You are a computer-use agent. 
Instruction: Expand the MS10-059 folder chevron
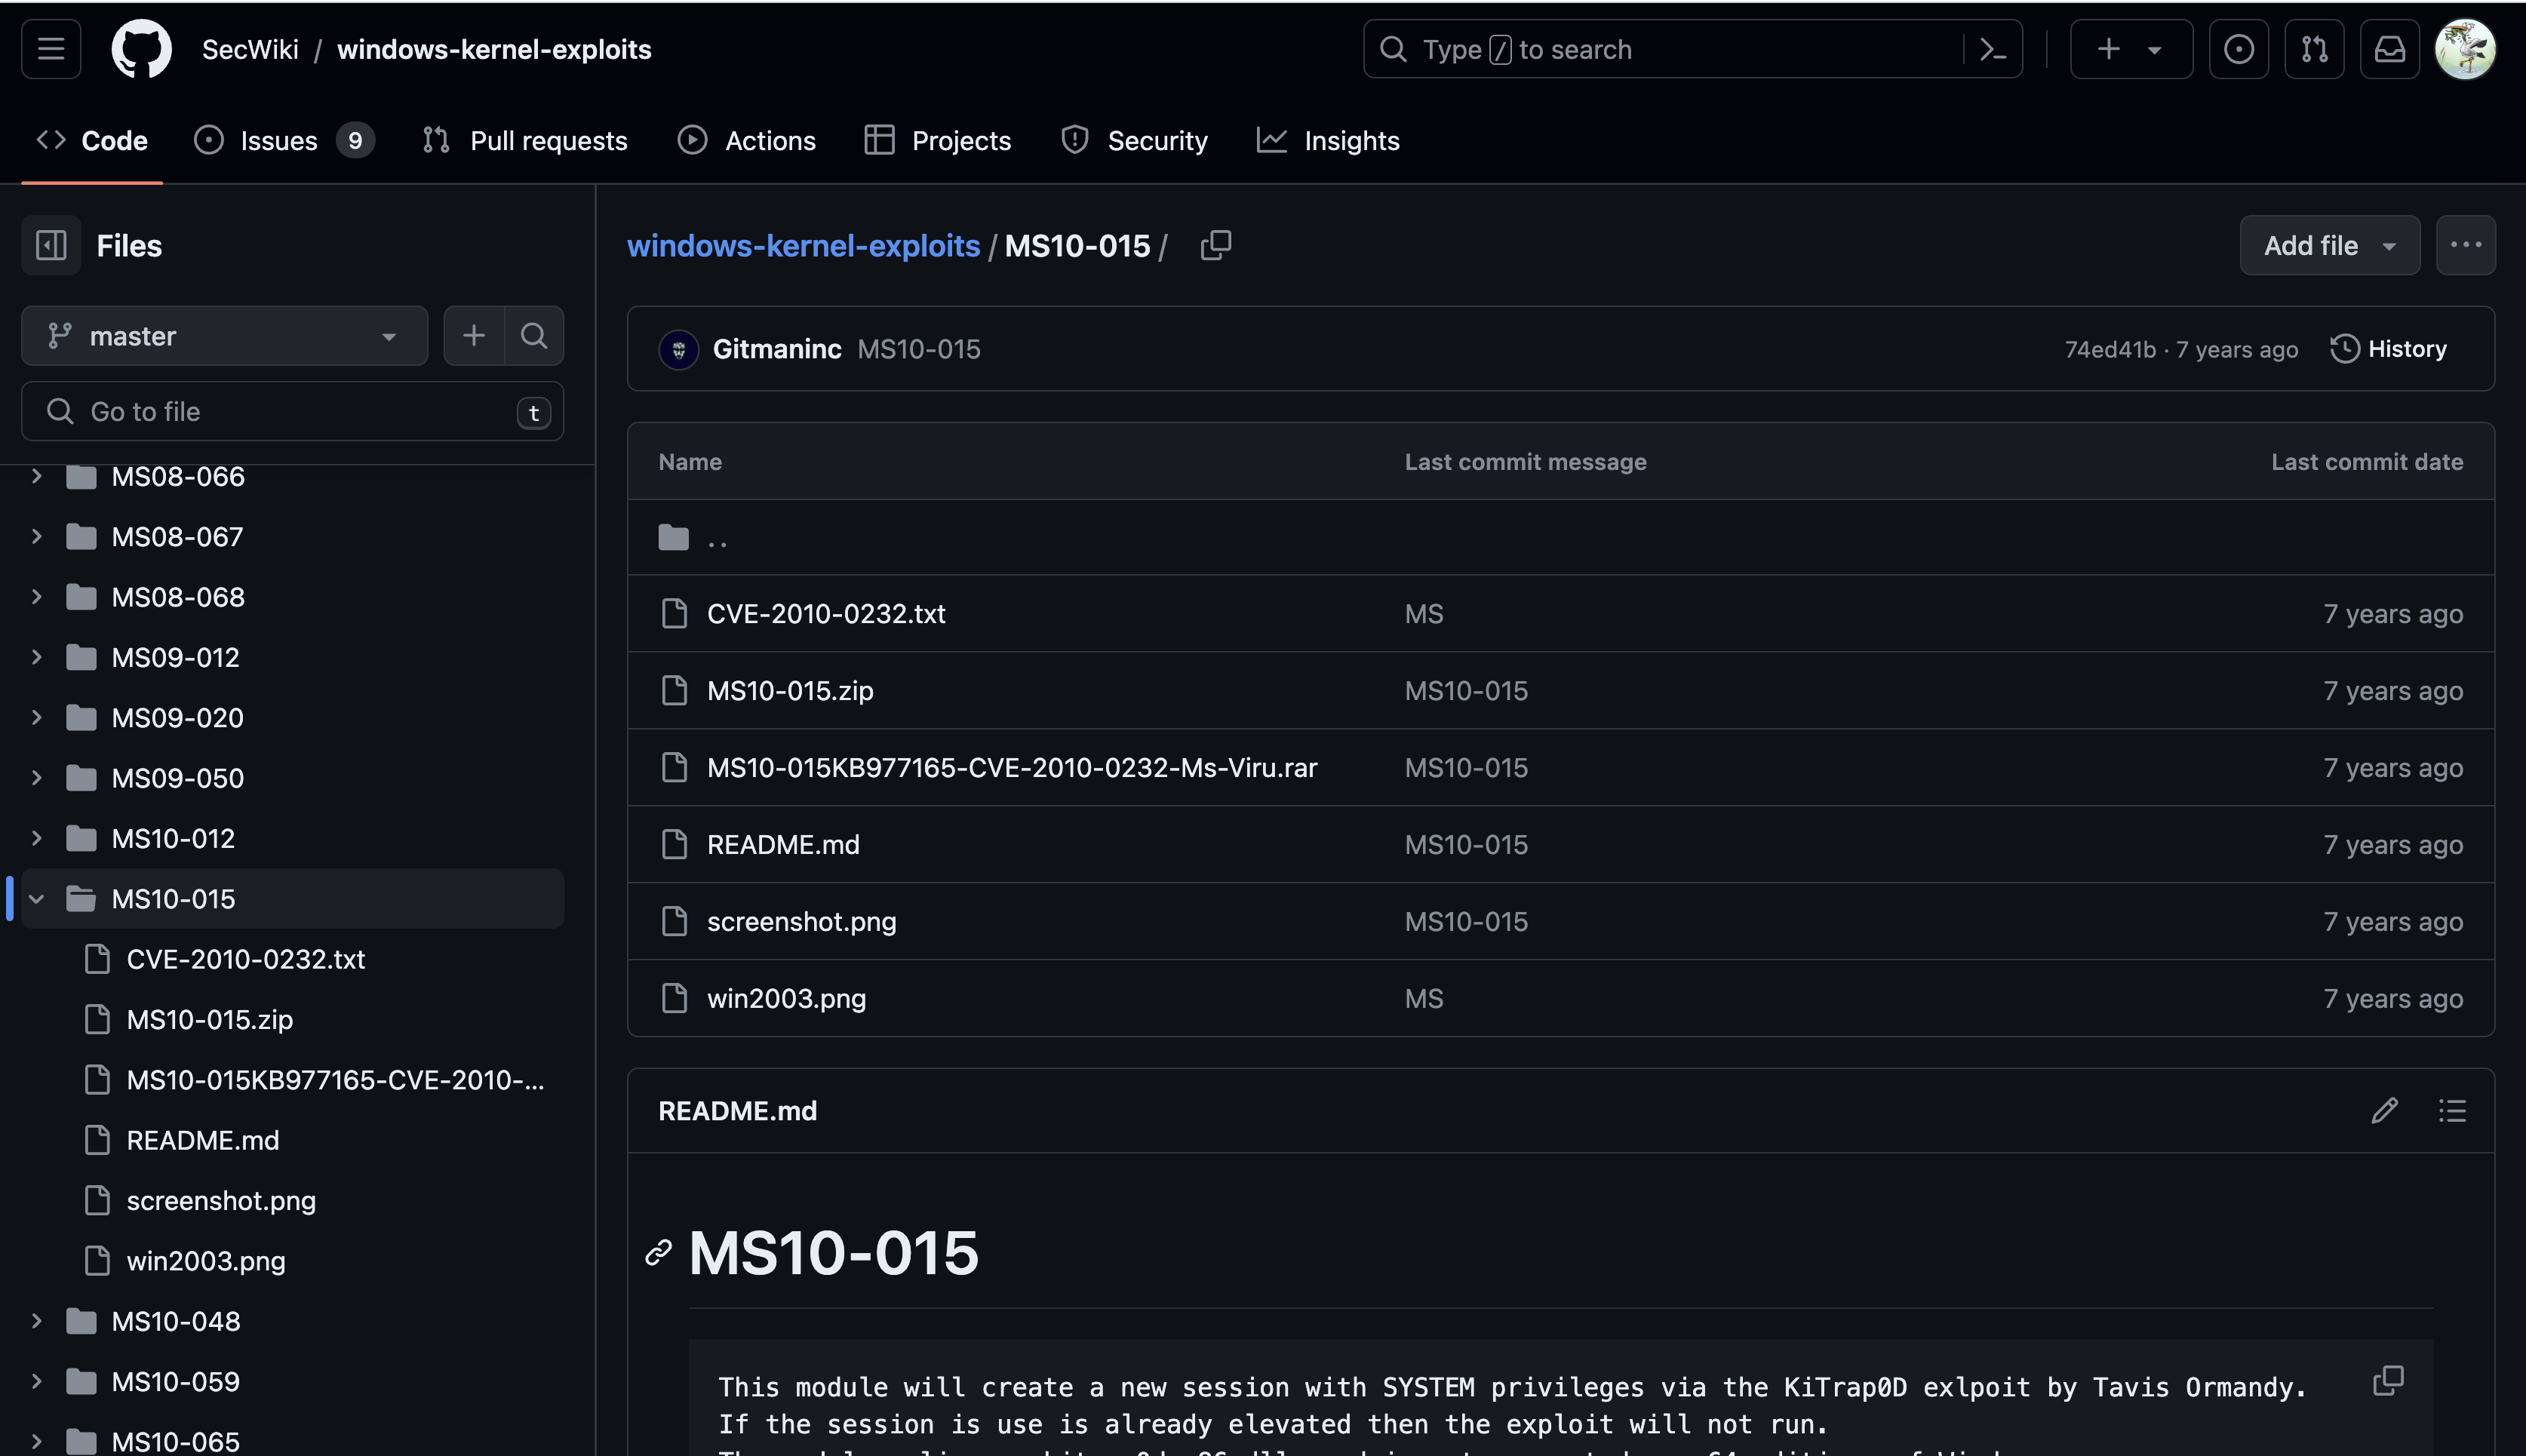tap(37, 1381)
